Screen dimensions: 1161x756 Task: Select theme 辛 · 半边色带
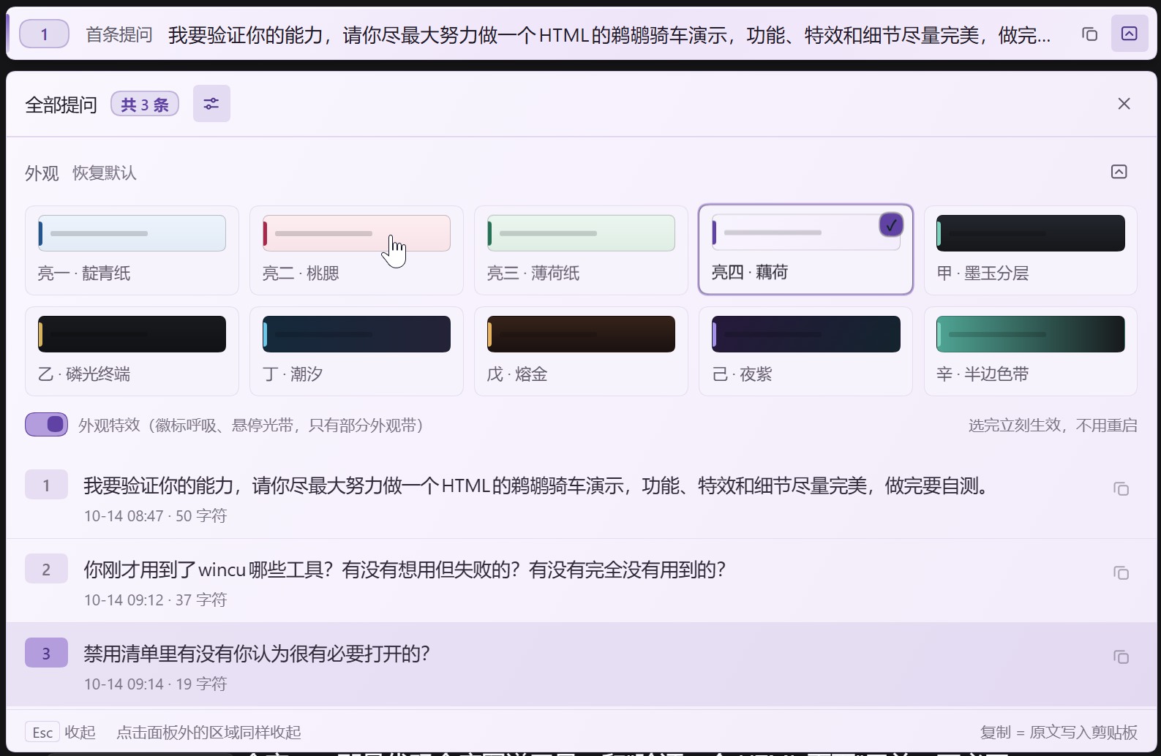(1030, 351)
